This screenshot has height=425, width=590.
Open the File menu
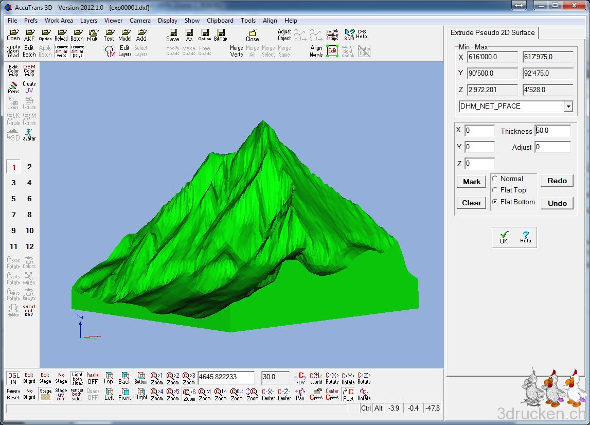pos(12,21)
